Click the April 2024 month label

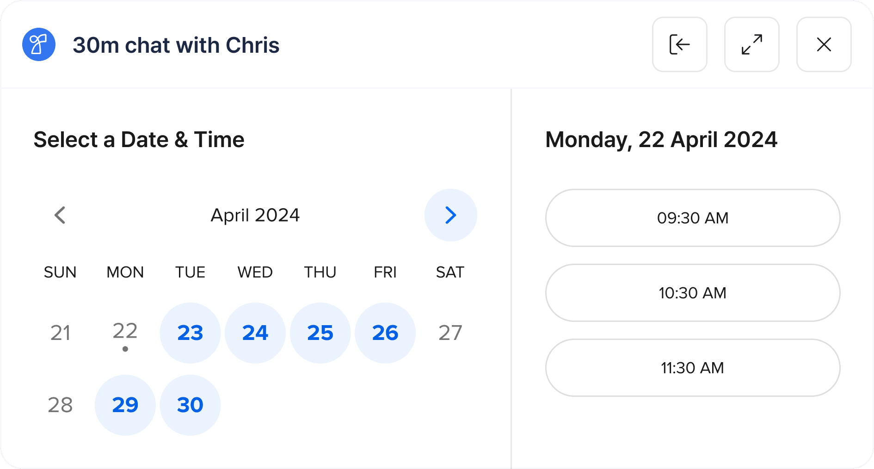tap(255, 215)
